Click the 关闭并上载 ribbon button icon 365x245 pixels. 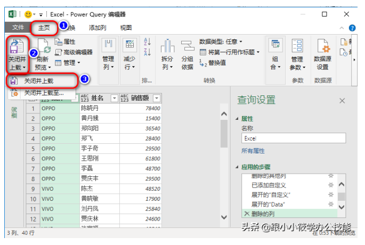[17, 46]
